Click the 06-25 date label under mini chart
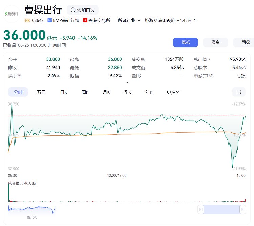Image resolution: width=254 pixels, height=226 pixels. [32, 218]
